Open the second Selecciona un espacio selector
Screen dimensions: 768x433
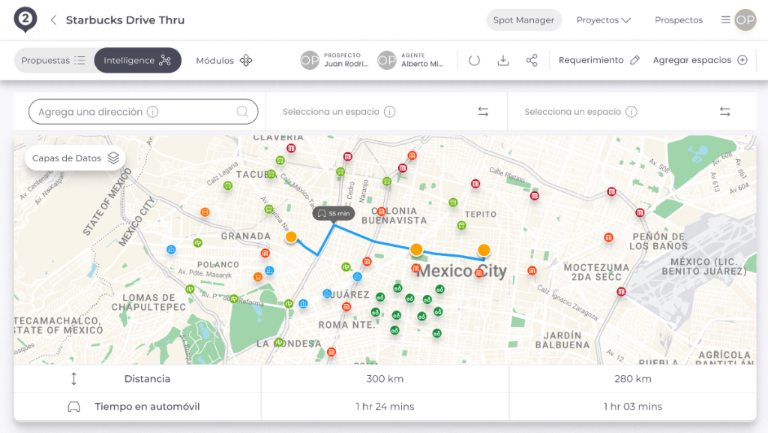631,112
